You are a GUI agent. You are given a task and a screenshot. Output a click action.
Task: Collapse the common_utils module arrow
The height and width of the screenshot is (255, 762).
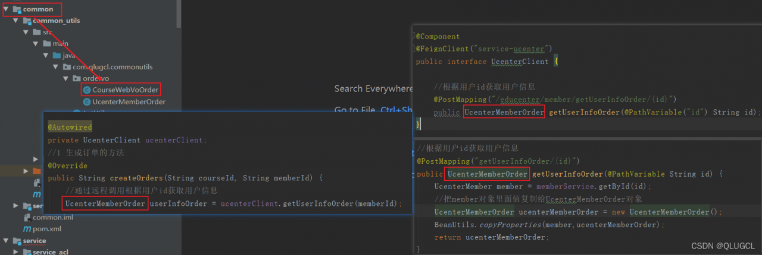tap(16, 20)
